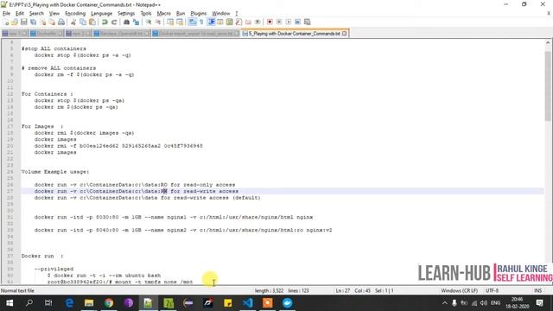This screenshot has width=553, height=311.
Task: Close the Dockerfile tab
Action: point(60,34)
